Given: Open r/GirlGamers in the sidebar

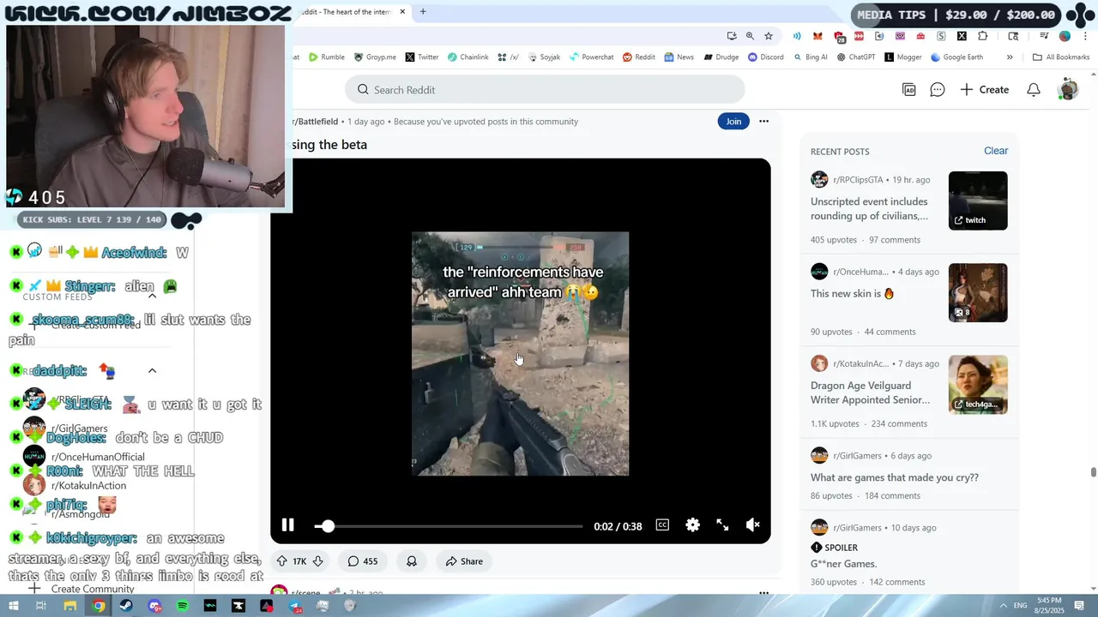Looking at the screenshot, I should pyautogui.click(x=79, y=428).
